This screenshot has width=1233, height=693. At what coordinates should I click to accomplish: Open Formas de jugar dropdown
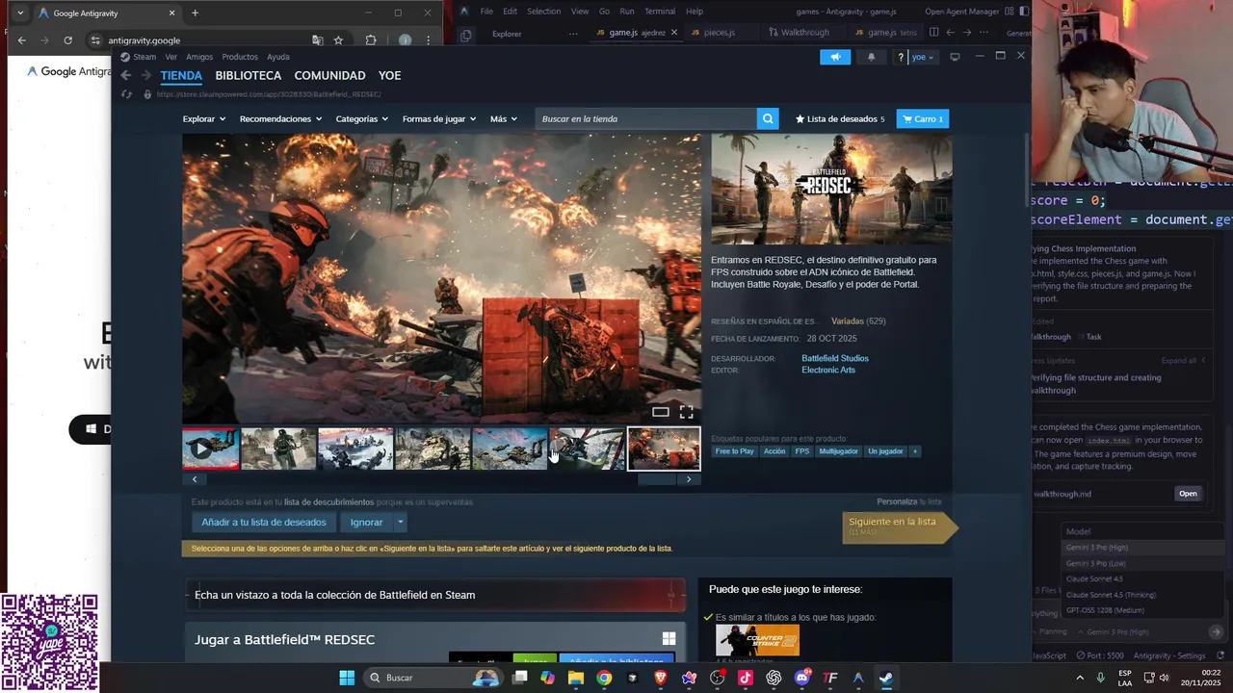(439, 118)
